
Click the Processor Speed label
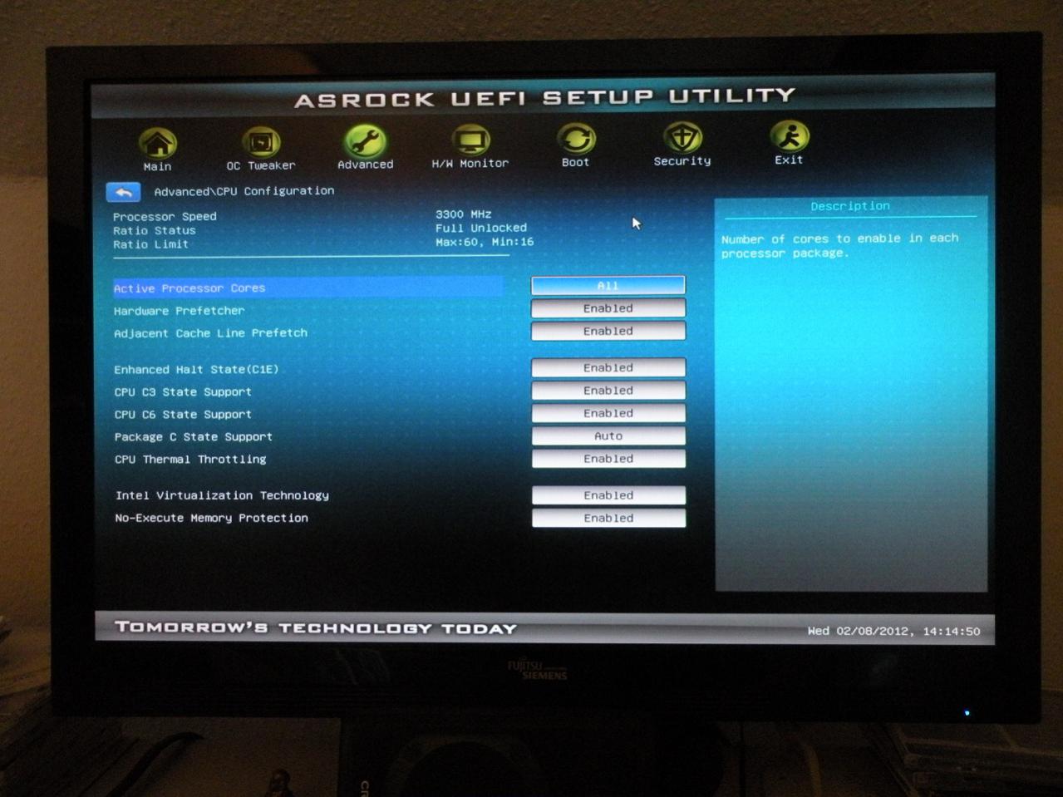[x=165, y=217]
